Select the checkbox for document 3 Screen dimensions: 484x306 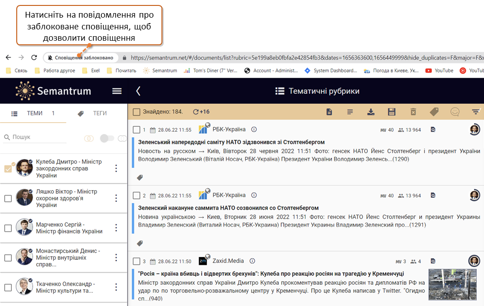pyautogui.click(x=137, y=261)
